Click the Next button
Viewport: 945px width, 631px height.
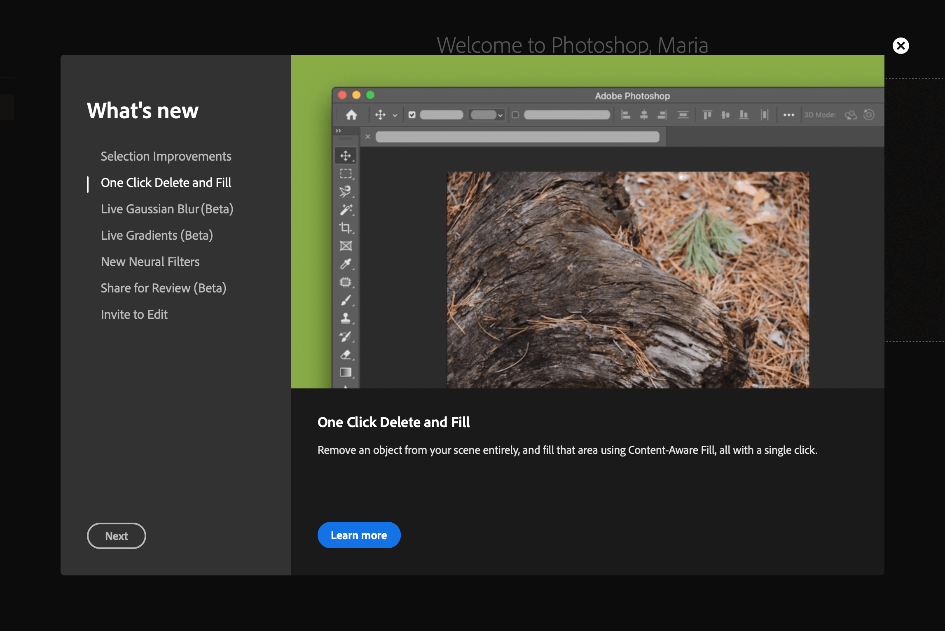coord(116,536)
